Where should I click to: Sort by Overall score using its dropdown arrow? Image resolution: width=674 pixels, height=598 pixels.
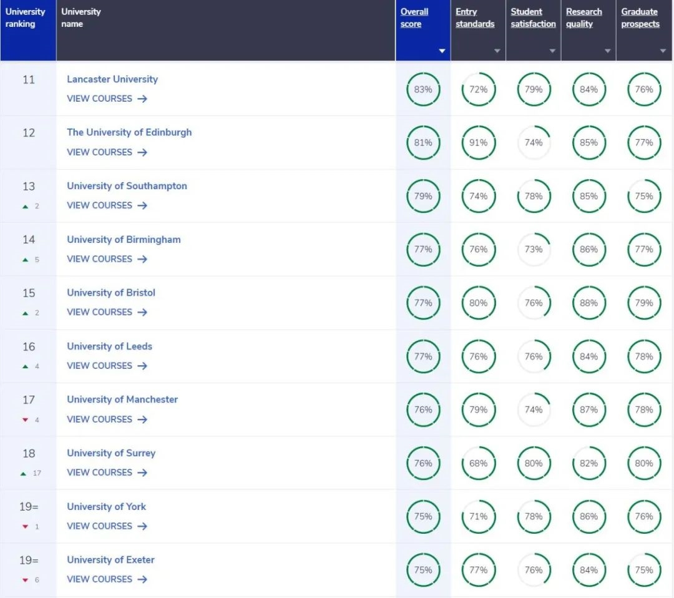tap(442, 51)
